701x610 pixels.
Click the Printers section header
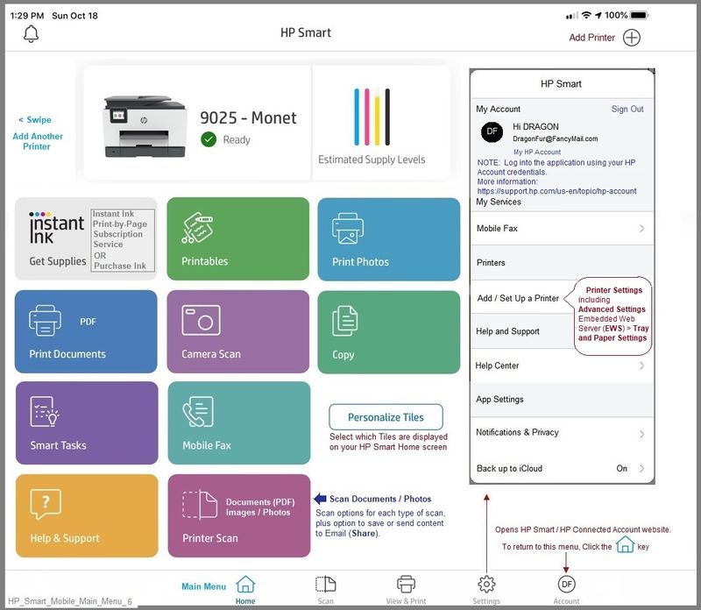(562, 263)
